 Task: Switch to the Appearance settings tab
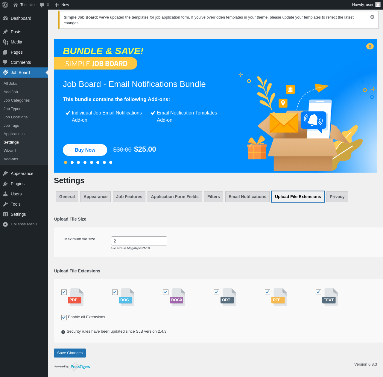tap(95, 197)
